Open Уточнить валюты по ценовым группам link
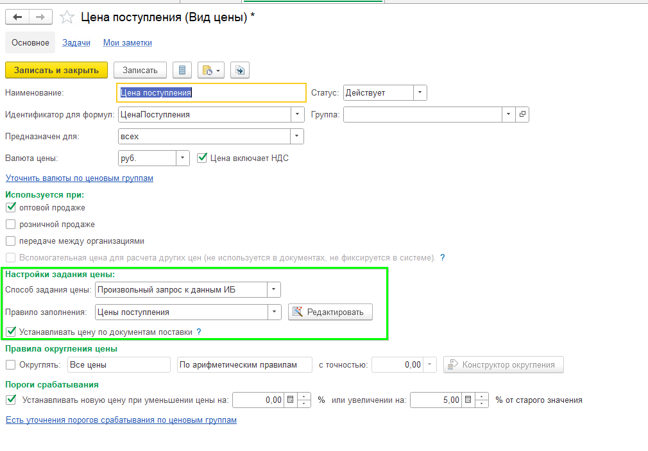The image size is (648, 451). (80, 178)
